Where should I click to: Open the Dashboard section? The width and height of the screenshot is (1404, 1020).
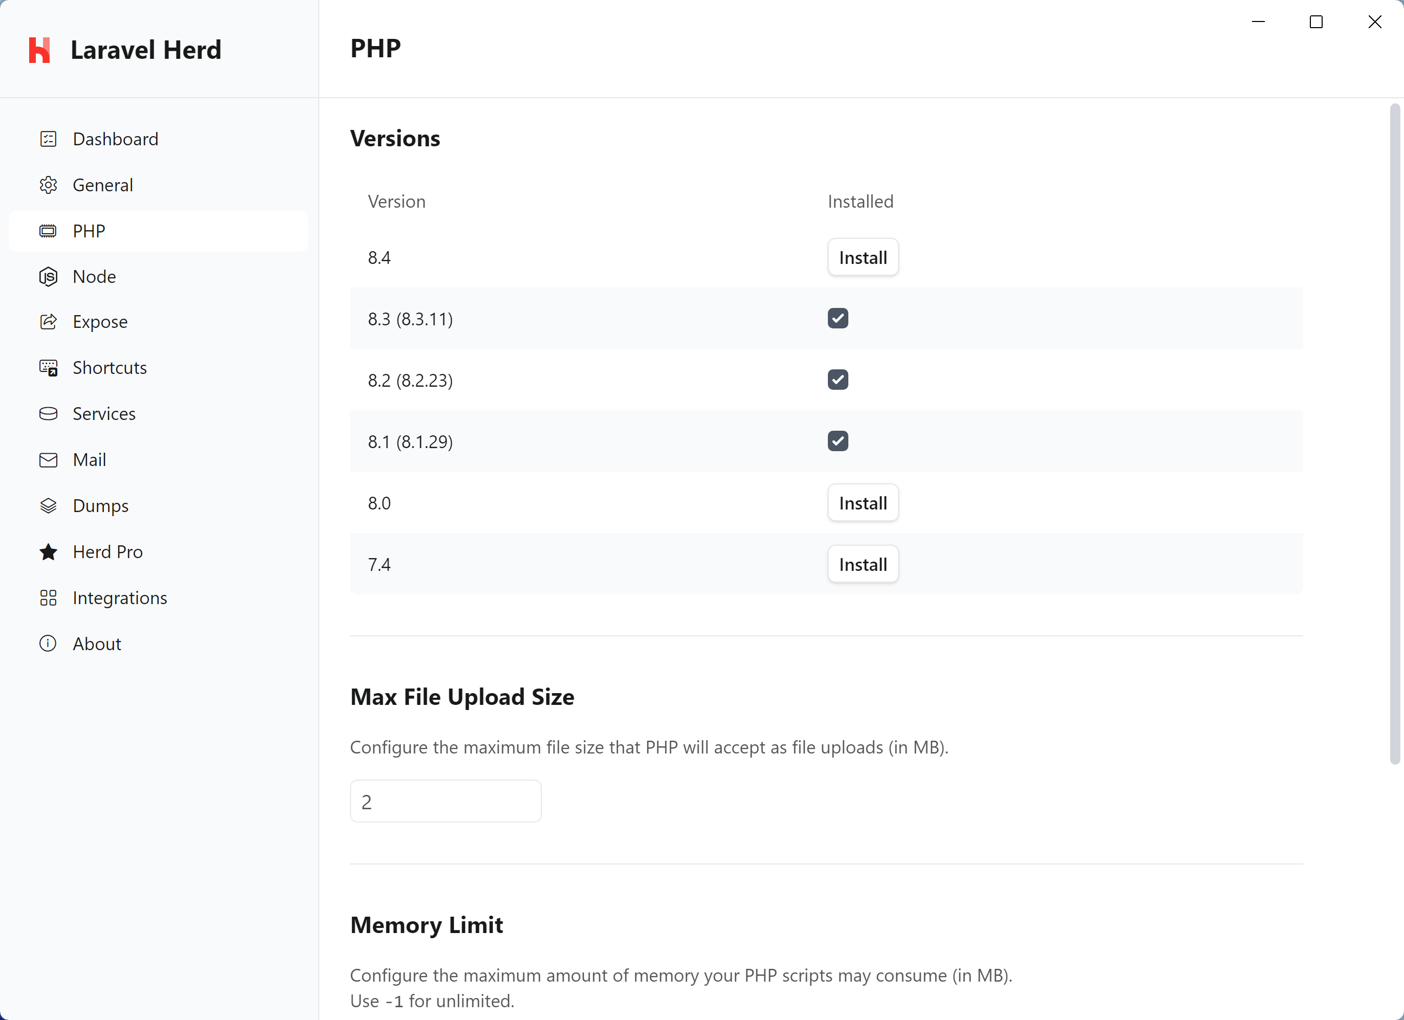point(116,139)
